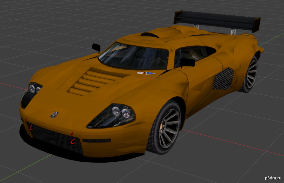Click the hood badge emblem
Screen dimensions: 284x183
coord(54,115)
